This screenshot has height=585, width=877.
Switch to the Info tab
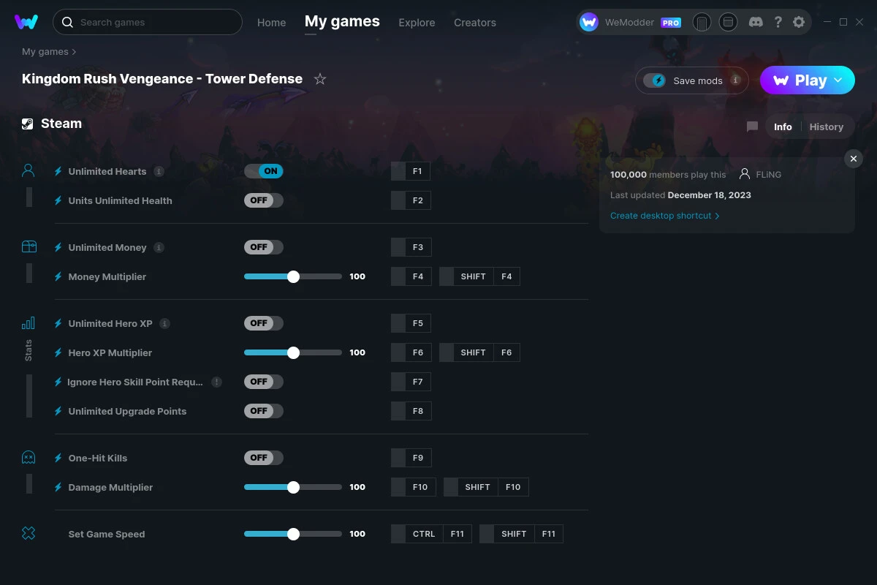point(783,127)
